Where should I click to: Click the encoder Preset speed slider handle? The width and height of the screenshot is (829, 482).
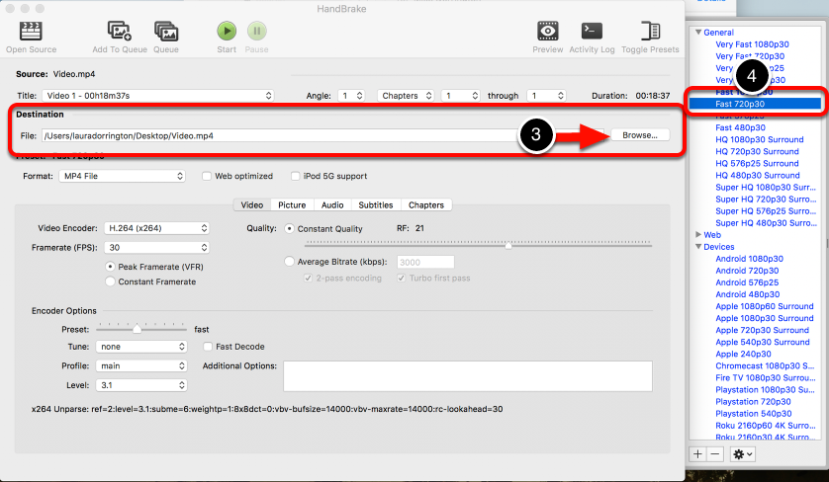(x=137, y=329)
